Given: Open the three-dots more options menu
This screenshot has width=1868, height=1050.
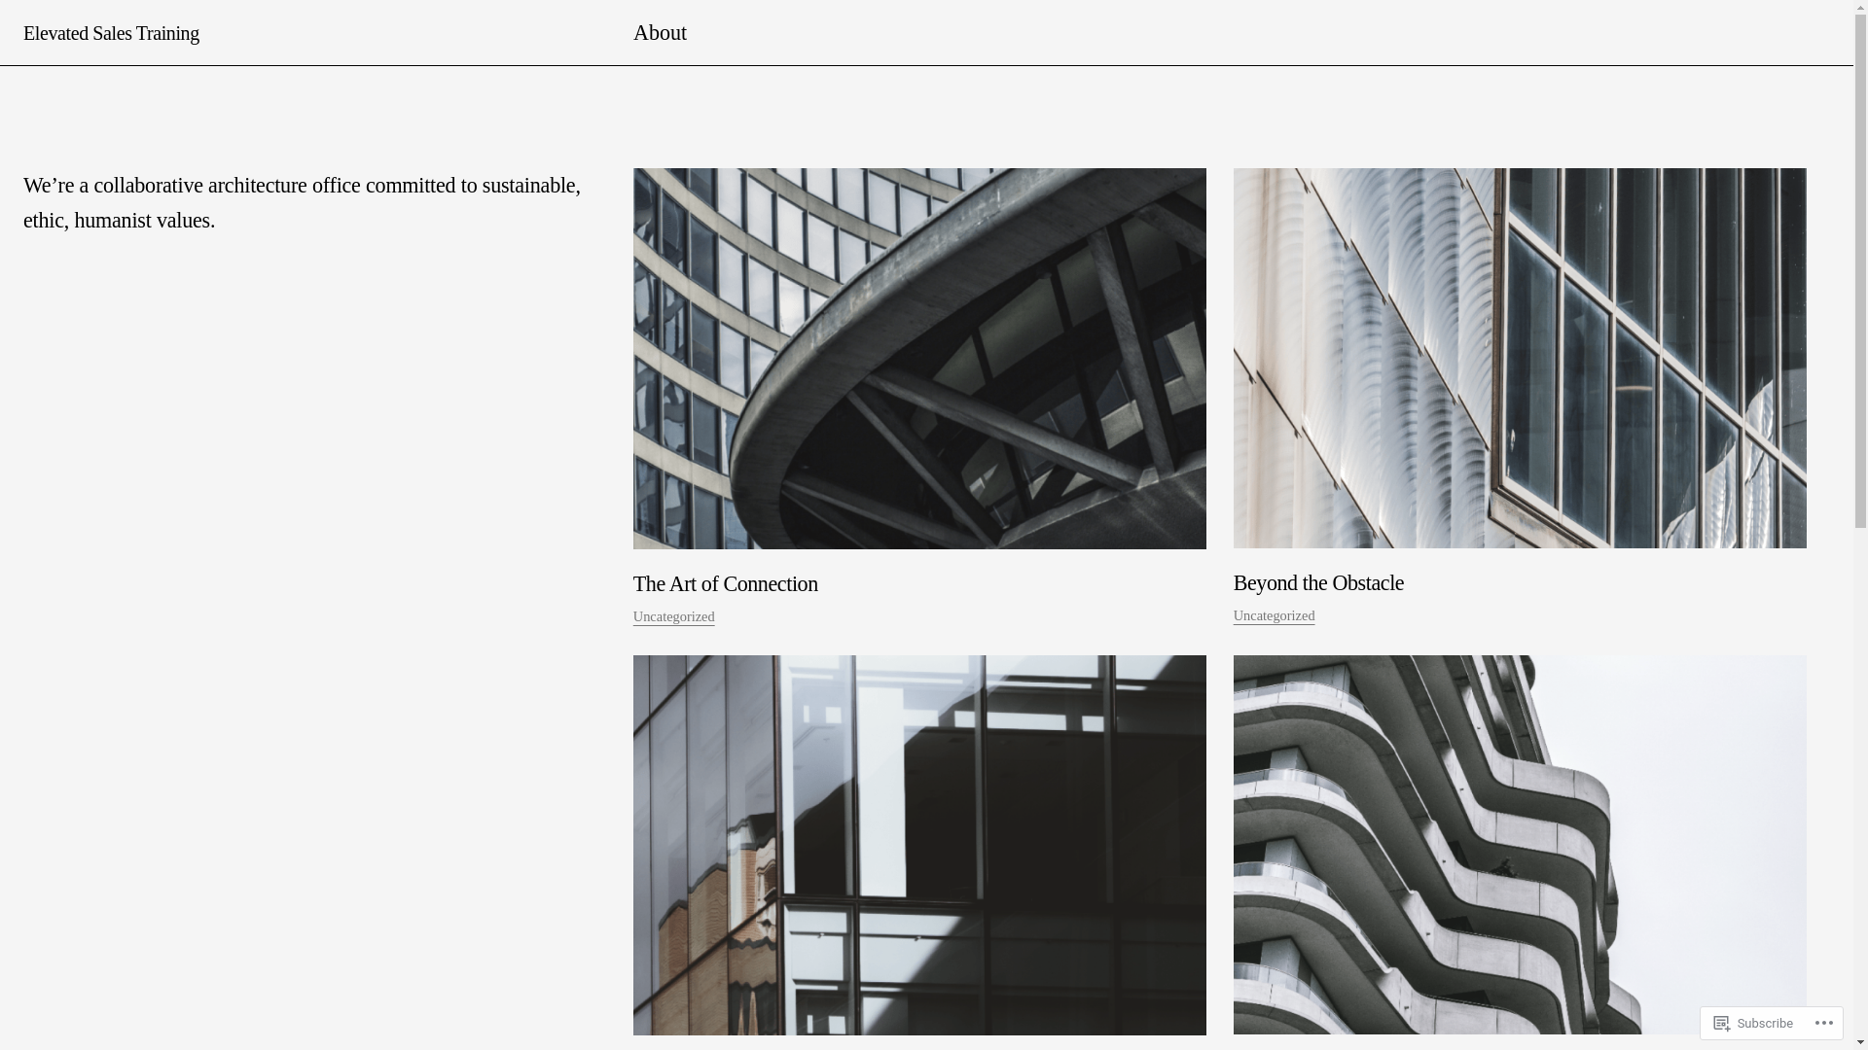Looking at the screenshot, I should tap(1825, 1023).
